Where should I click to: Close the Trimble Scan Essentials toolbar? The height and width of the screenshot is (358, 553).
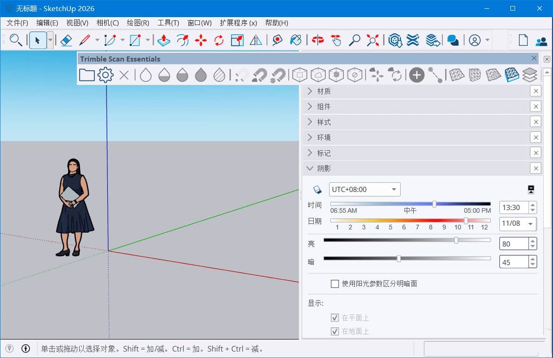pos(534,58)
